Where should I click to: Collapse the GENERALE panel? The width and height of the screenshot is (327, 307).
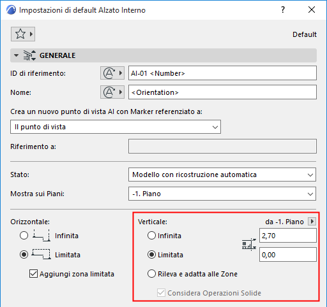click(16, 55)
